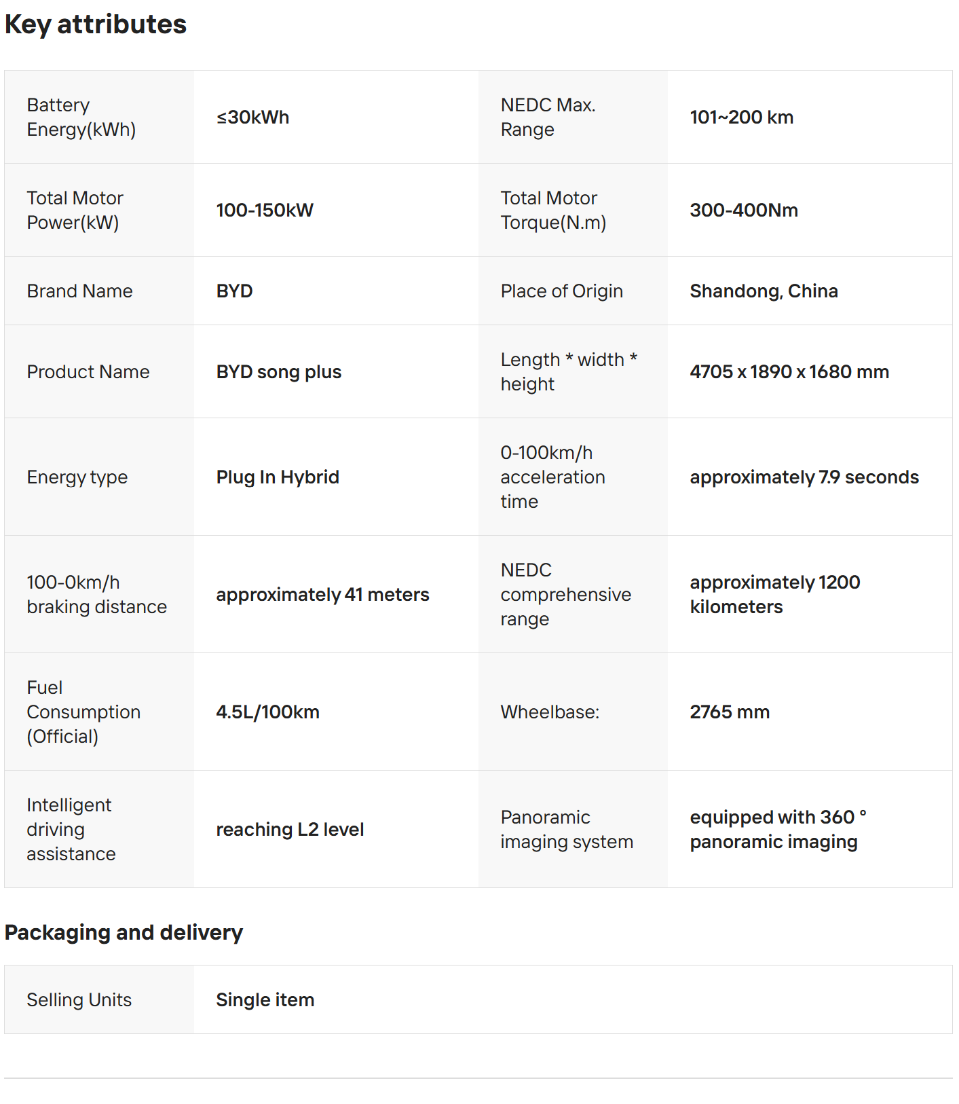Image resolution: width=959 pixels, height=1104 pixels.
Task: Click the BYD brand name value
Action: 235,291
